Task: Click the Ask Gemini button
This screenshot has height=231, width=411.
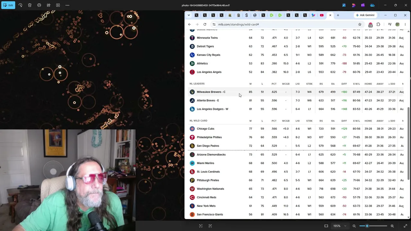Action: point(365,15)
